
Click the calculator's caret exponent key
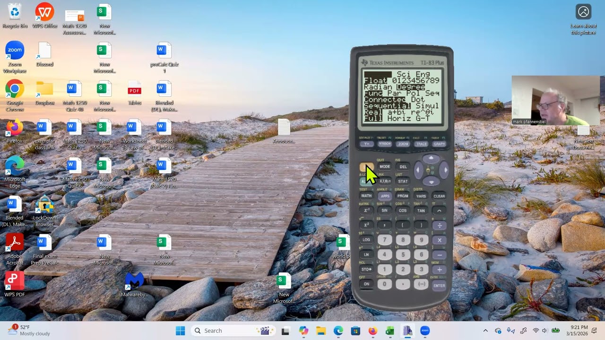tap(439, 211)
